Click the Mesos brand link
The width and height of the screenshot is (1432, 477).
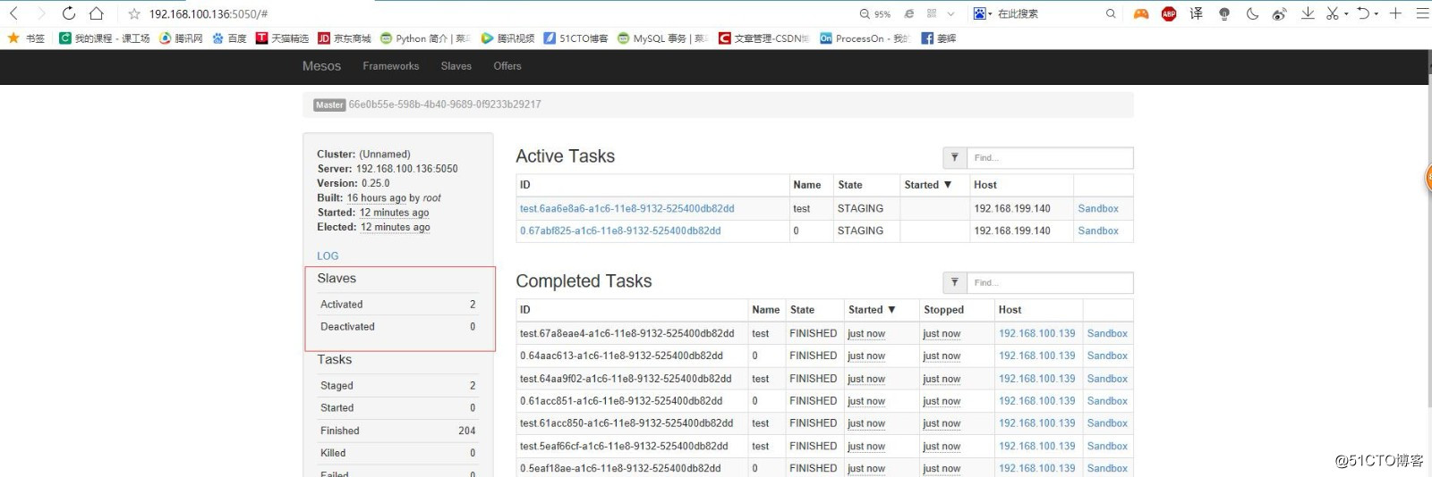pyautogui.click(x=321, y=66)
